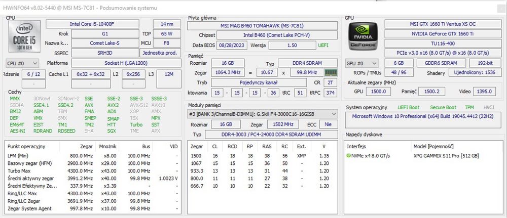Viewport: 507px width, 218px height.
Task: Click the PCIe v3.0 x16 bus field
Action: coord(443,53)
